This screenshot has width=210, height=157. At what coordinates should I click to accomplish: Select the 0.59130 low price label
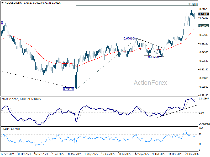click(68, 89)
